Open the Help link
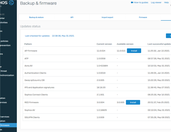The width and height of the screenshot is (171, 132). pos(166,2)
